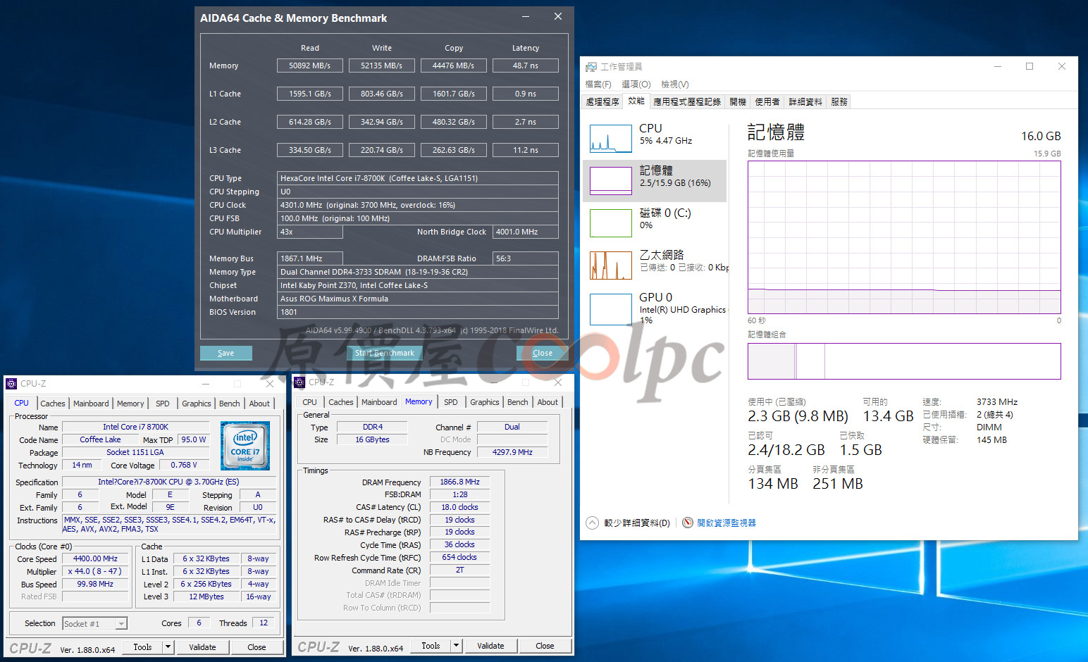
Task: Click Close button at bottom of right CPU-Z
Action: [x=545, y=645]
